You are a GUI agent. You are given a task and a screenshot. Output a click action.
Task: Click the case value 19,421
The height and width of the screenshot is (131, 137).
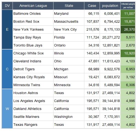[92, 77]
